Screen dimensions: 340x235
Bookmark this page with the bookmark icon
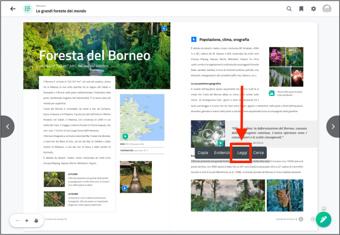point(301,9)
